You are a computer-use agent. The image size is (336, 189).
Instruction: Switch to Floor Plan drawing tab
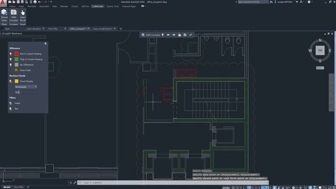[x=53, y=28]
